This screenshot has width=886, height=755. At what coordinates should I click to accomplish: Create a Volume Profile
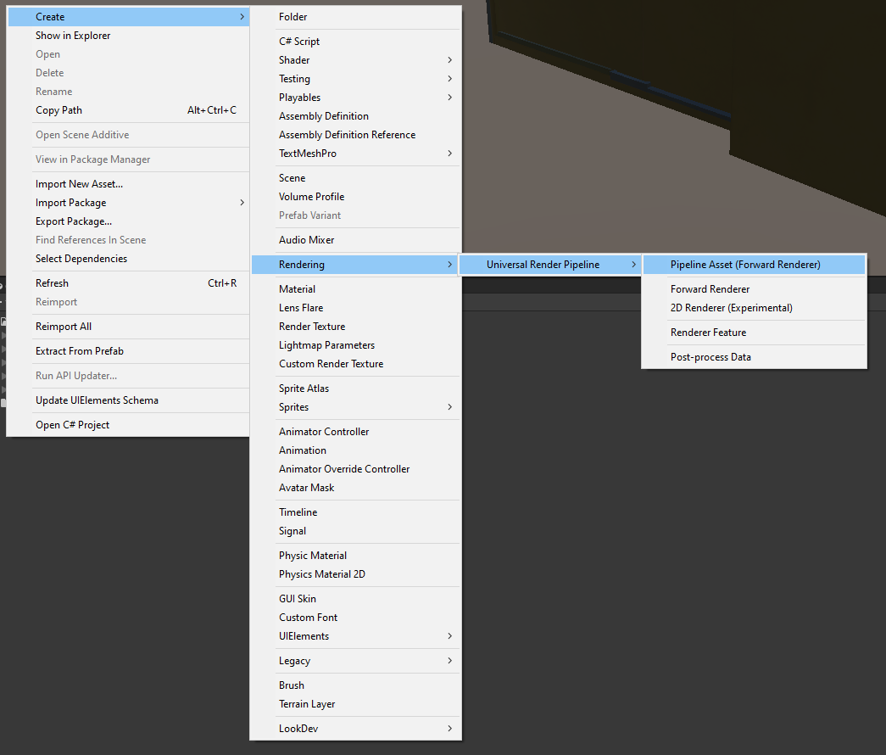tap(355, 197)
